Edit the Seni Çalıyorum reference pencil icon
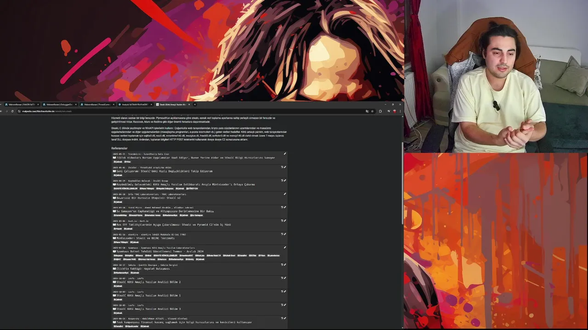The width and height of the screenshot is (588, 330). 285,167
